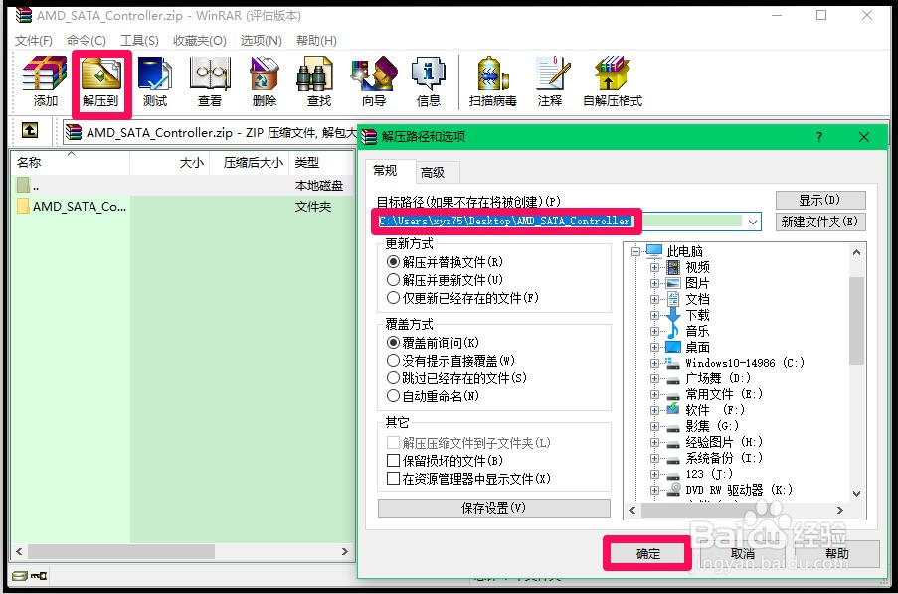Select the 向导 (Wizard) toolbar icon
Image resolution: width=898 pixels, height=594 pixels.
click(x=373, y=79)
